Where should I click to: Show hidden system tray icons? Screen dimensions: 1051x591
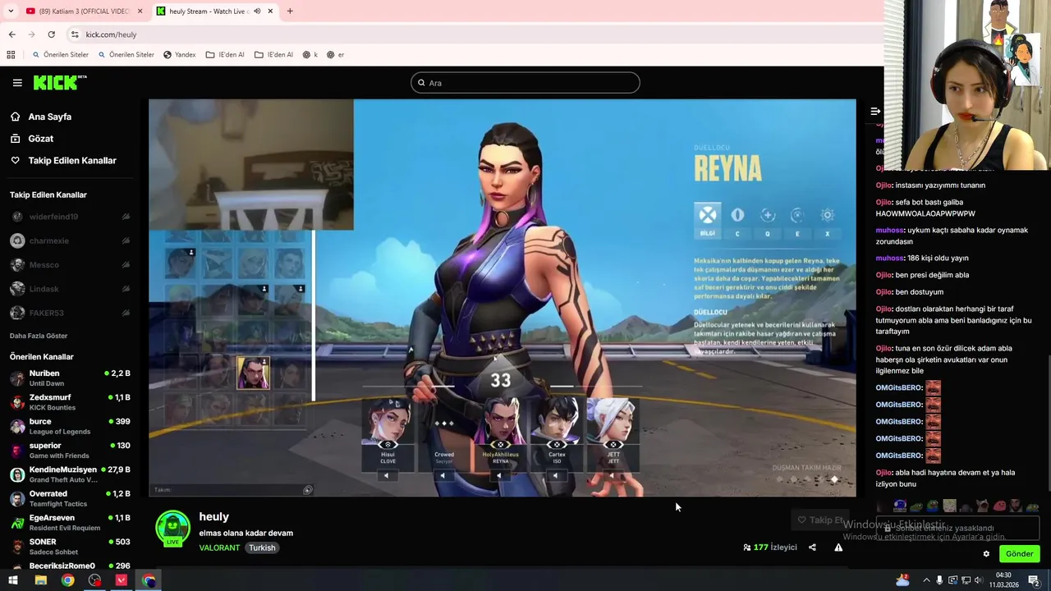click(x=927, y=580)
